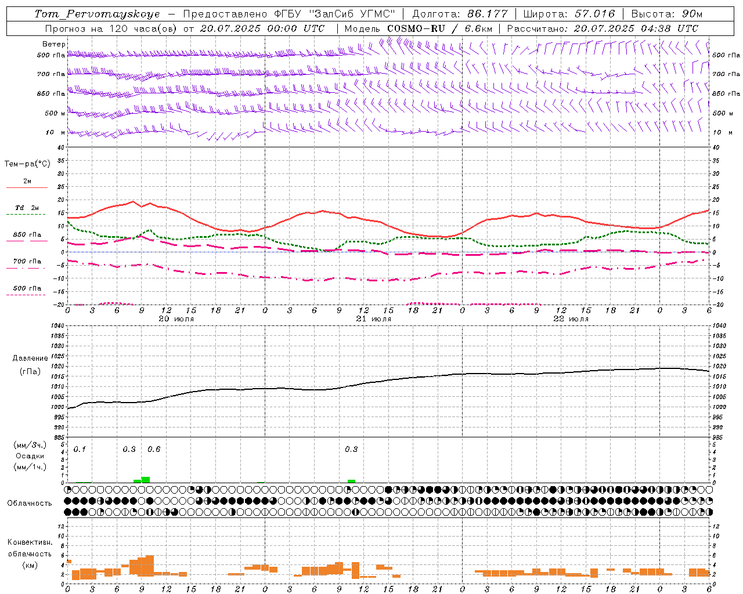Click the "Широта: 57.016" latitude value
The width and height of the screenshot is (743, 594).
569,14
